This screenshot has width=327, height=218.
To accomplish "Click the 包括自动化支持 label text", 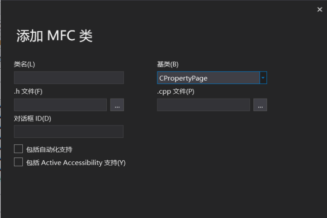I will (49, 149).
